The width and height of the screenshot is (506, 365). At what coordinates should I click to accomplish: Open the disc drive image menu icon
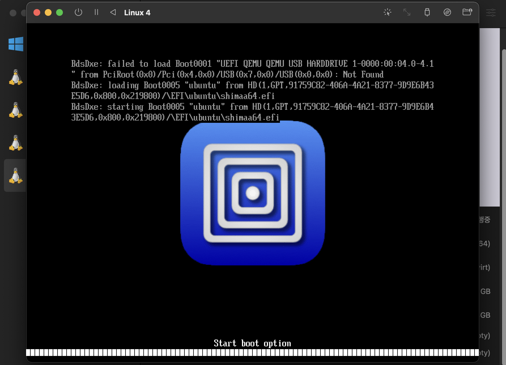pyautogui.click(x=447, y=12)
